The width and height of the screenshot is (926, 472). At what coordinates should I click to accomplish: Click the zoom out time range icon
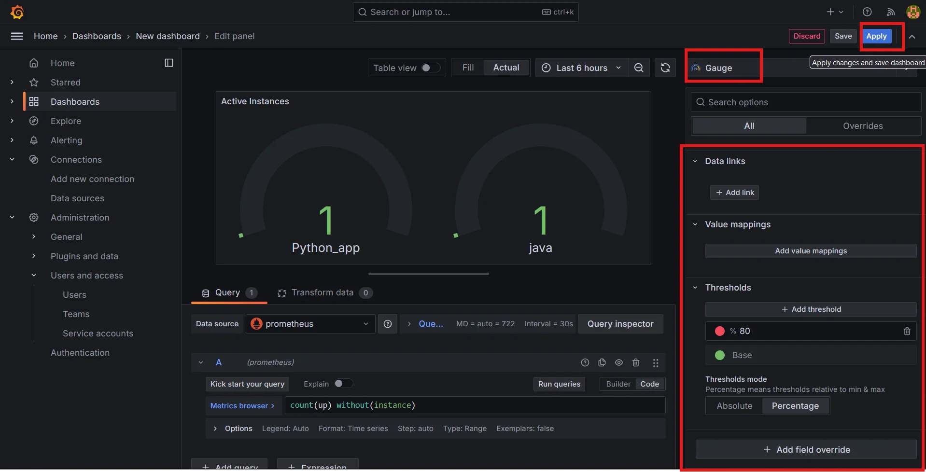tap(639, 68)
